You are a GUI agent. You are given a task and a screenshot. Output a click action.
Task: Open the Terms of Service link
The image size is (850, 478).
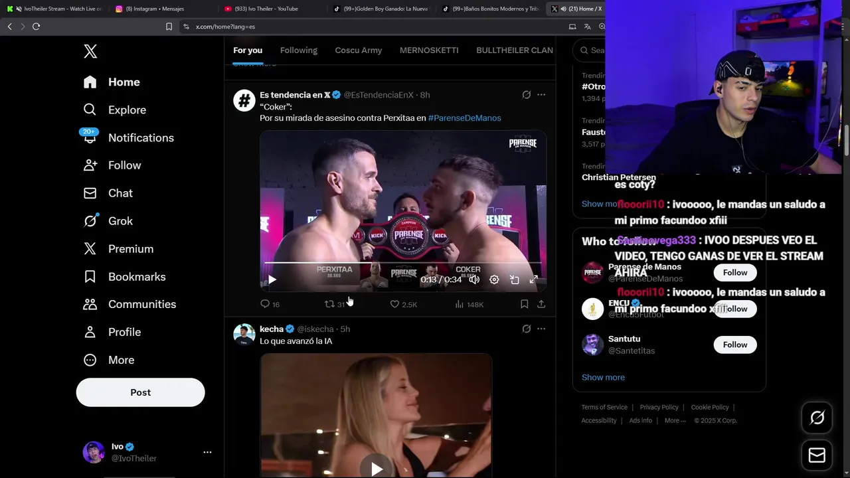(604, 408)
